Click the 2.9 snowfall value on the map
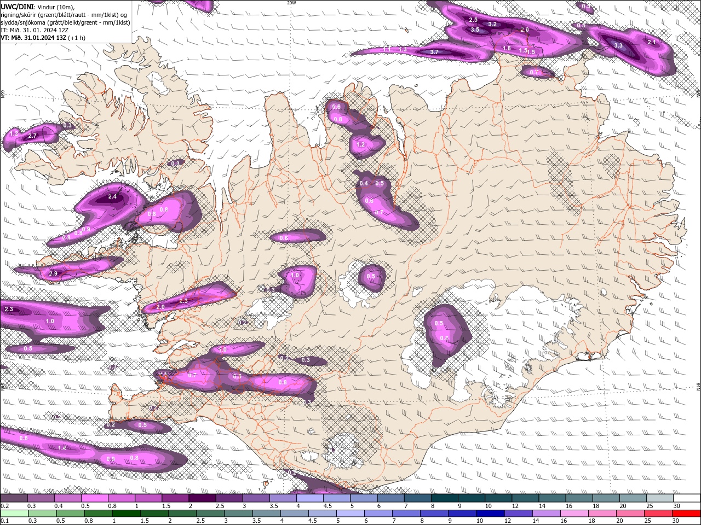701x525 pixels. pos(53,273)
